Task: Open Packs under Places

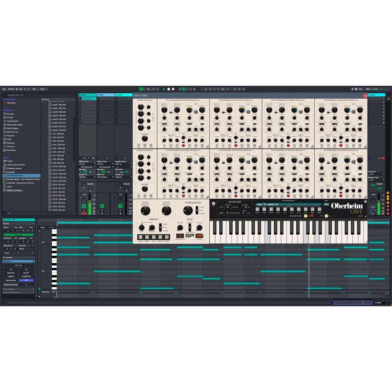Action: click(10, 161)
